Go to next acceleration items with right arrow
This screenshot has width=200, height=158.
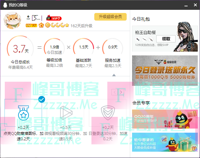pyautogui.click(x=121, y=92)
